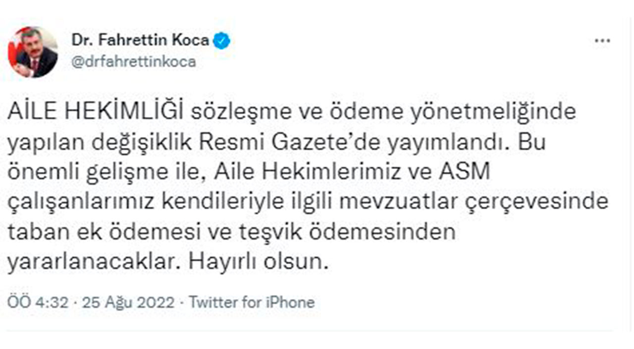Image resolution: width=634 pixels, height=349 pixels.
Task: Click the ÖÖ 4:32 timestamp
Action: pyautogui.click(x=38, y=302)
